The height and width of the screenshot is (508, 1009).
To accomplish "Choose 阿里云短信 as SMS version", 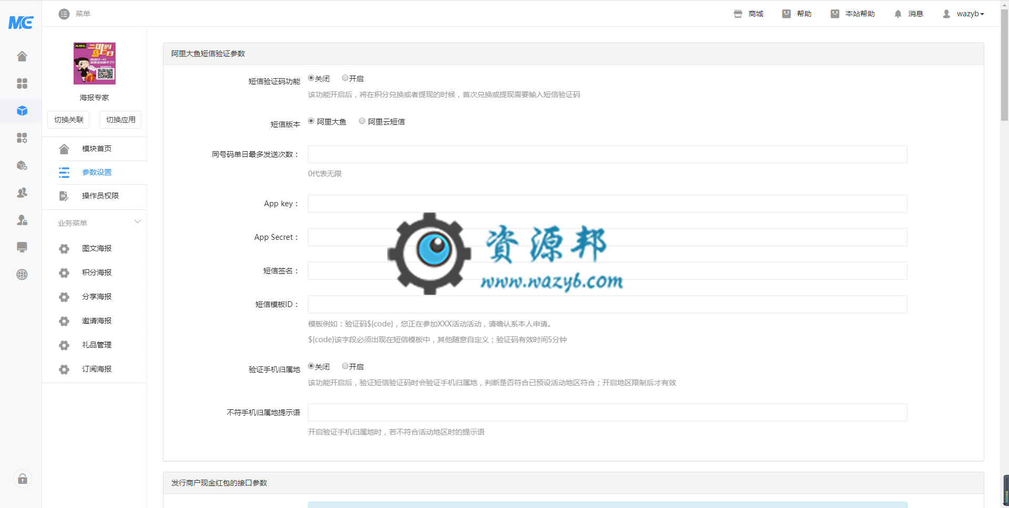I will pyautogui.click(x=362, y=121).
